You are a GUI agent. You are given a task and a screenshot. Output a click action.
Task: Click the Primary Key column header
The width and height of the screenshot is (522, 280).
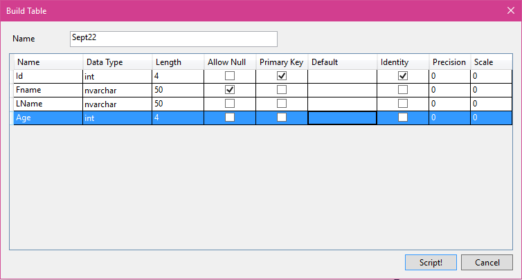(x=282, y=62)
